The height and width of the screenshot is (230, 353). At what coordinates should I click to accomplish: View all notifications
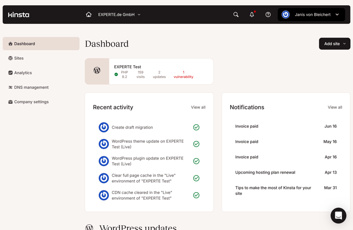tap(335, 107)
